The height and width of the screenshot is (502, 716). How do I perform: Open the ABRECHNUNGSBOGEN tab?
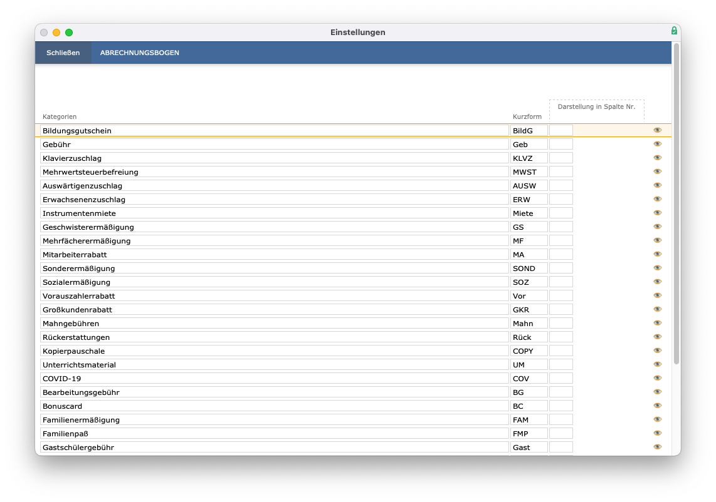pos(140,53)
